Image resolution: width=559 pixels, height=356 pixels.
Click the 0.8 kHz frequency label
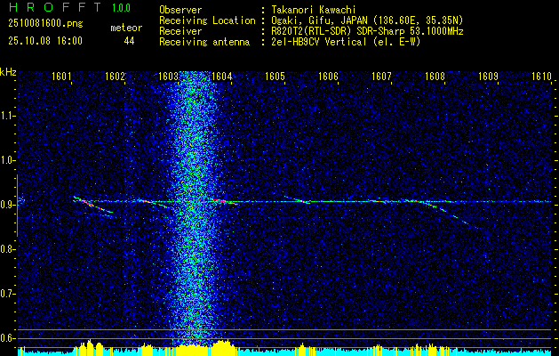point(7,249)
